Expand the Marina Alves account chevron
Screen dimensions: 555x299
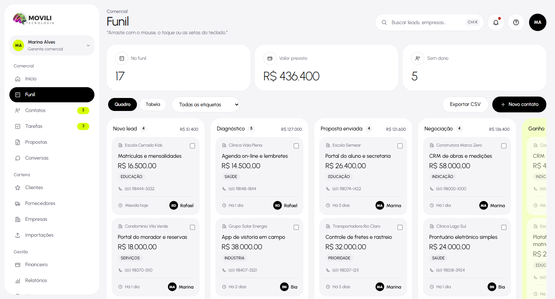click(88, 45)
